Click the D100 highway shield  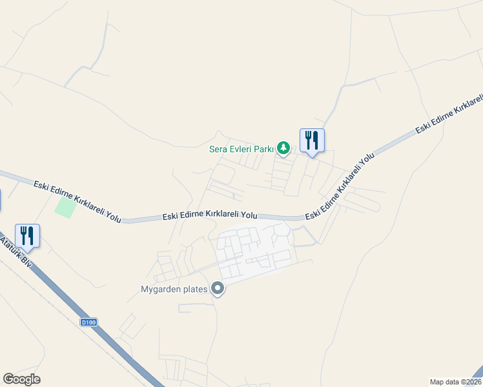(x=88, y=322)
